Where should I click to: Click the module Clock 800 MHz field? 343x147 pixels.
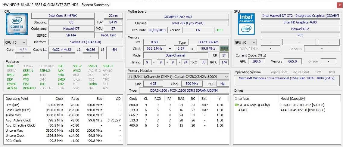[x=192, y=84]
